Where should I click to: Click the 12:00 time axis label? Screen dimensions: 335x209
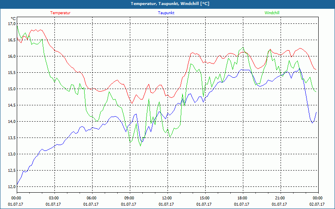[166, 198]
